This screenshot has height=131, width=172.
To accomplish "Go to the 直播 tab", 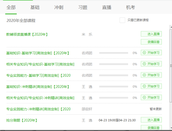I will [107, 7].
